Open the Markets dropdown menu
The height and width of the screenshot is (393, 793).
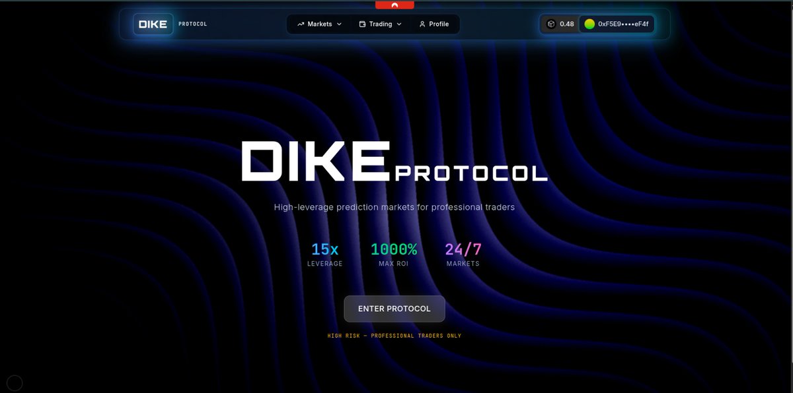pyautogui.click(x=320, y=24)
